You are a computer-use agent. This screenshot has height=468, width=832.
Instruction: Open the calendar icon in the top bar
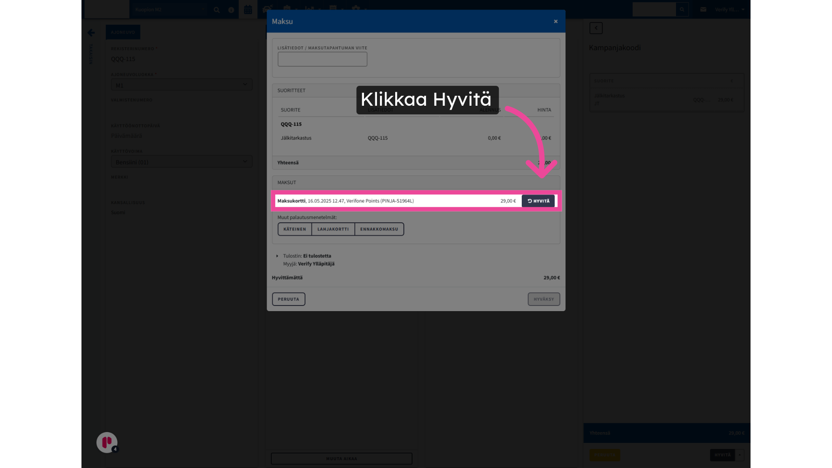[248, 10]
